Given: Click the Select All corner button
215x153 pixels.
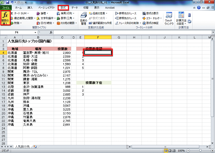Looking at the screenshot, I should pyautogui.click(x=3, y=37).
